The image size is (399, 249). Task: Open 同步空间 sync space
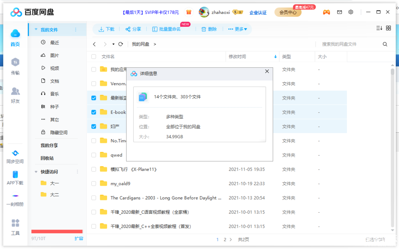pyautogui.click(x=15, y=157)
